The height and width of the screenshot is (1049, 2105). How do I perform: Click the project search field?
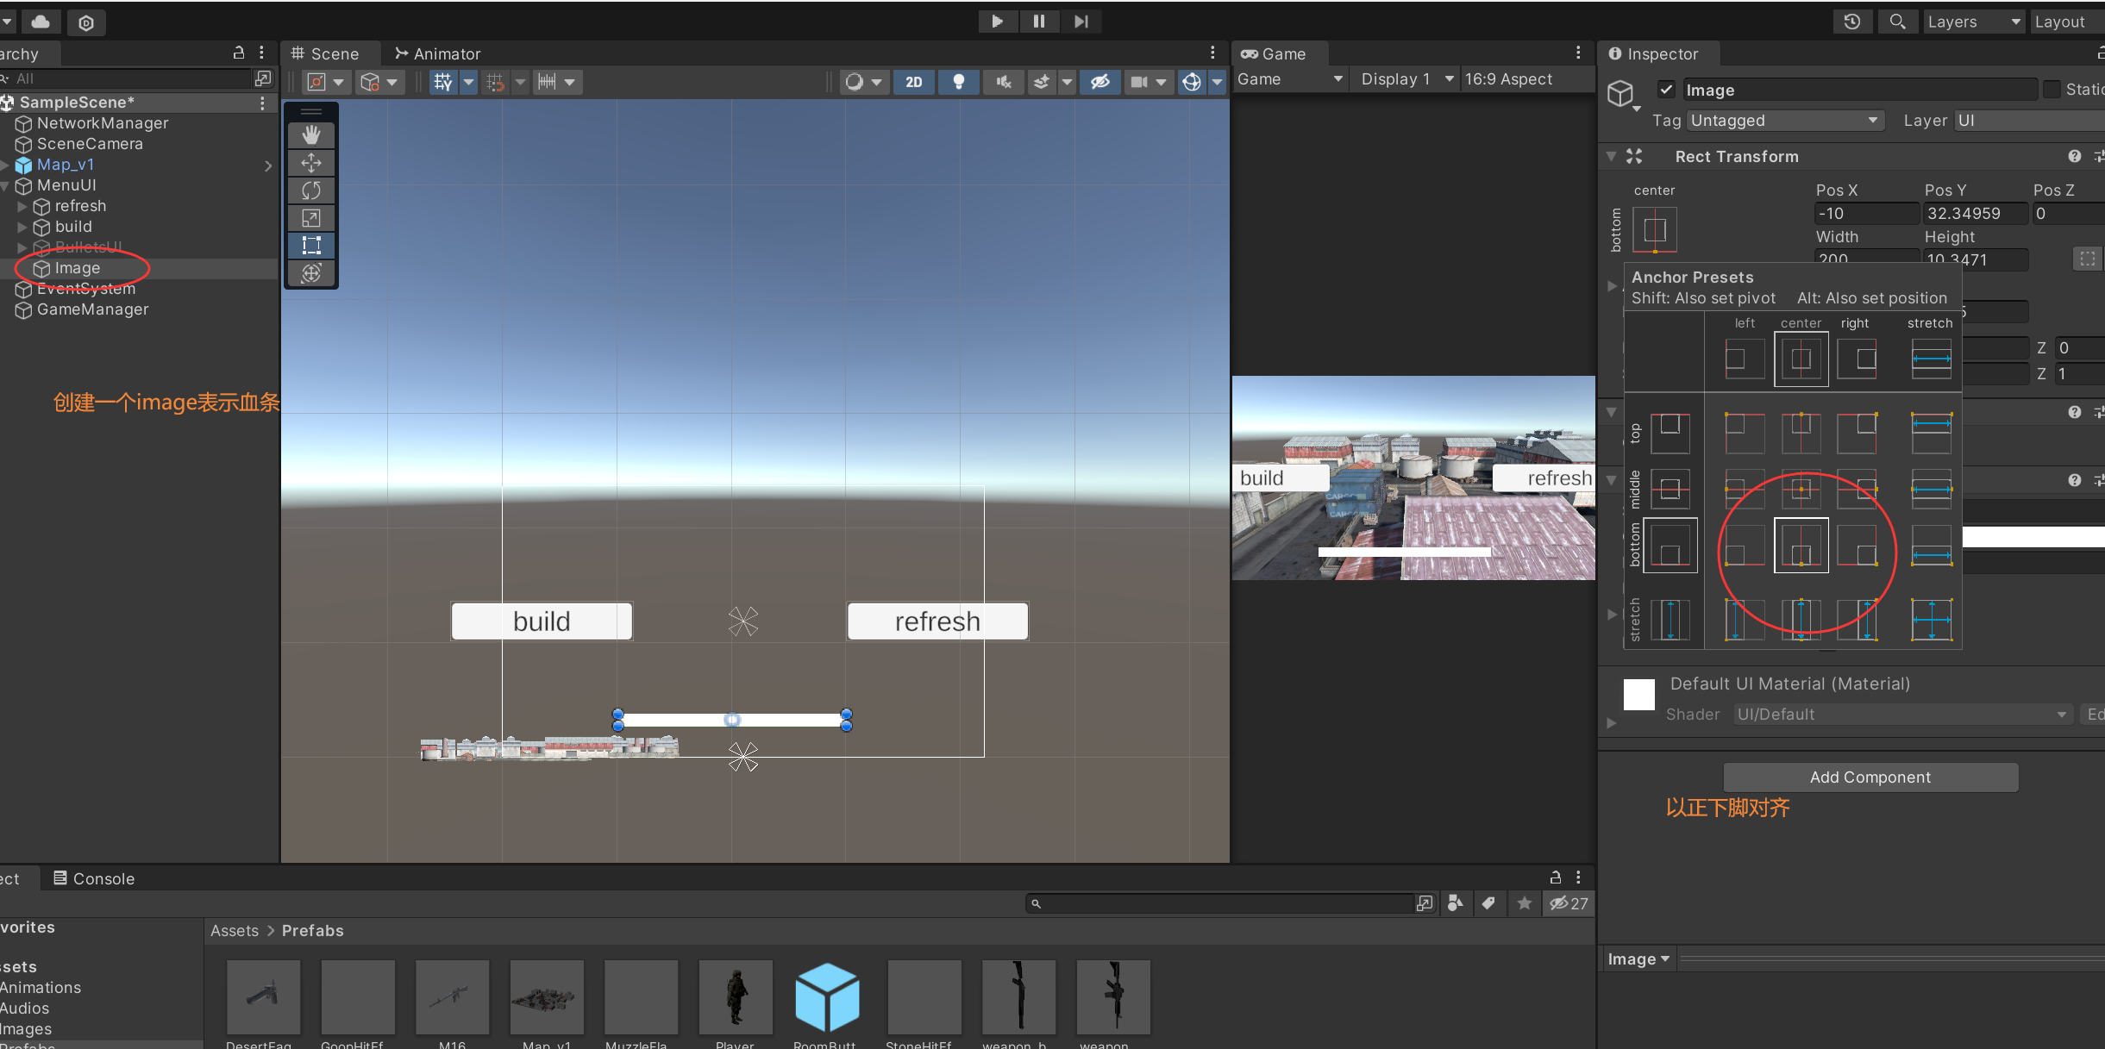1220,903
